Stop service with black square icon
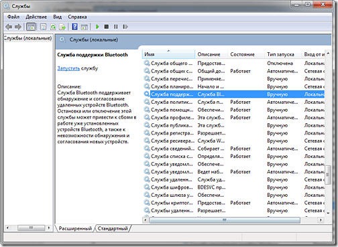338x247 pixels. (x=107, y=27)
